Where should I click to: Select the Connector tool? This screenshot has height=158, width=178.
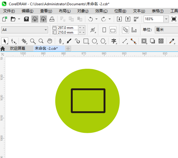[133, 41]
